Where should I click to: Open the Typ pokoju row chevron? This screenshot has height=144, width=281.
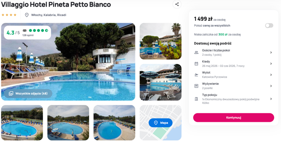click(x=271, y=99)
